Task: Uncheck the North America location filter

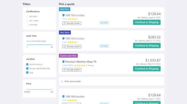Action: point(27,64)
